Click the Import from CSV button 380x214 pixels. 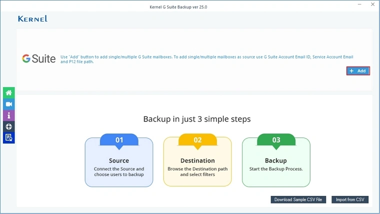350,199
